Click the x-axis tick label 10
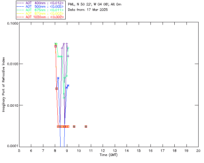Viewport: 204px width, 163px height. click(x=79, y=151)
